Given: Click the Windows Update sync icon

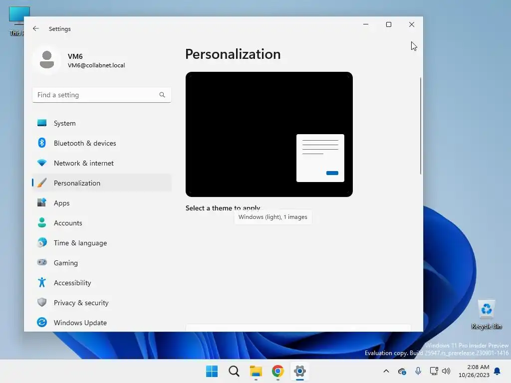Looking at the screenshot, I should point(42,322).
